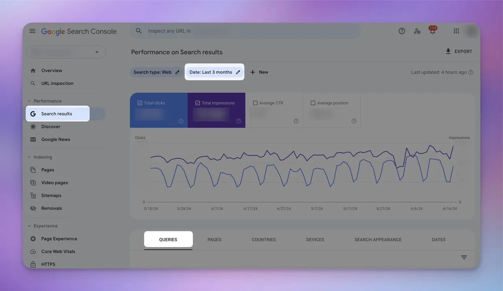Click the Performance on Search results heading
The image size is (503, 291).
point(177,52)
